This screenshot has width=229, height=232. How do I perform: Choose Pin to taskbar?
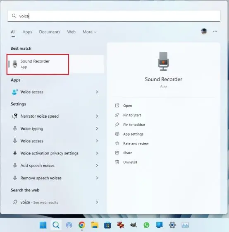(x=134, y=125)
